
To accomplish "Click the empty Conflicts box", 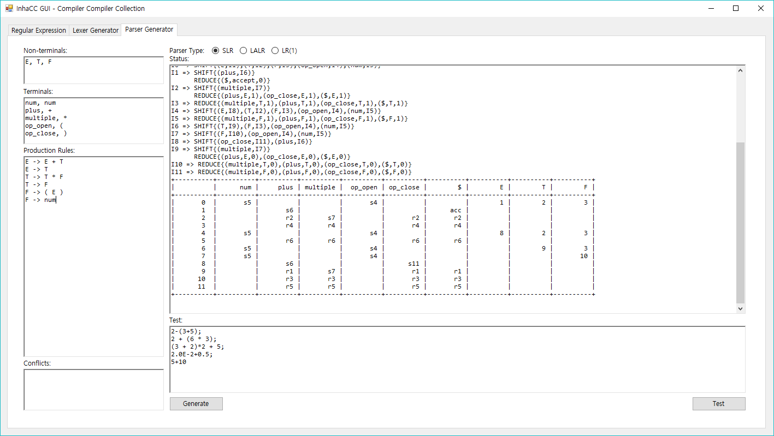I will (x=93, y=390).
